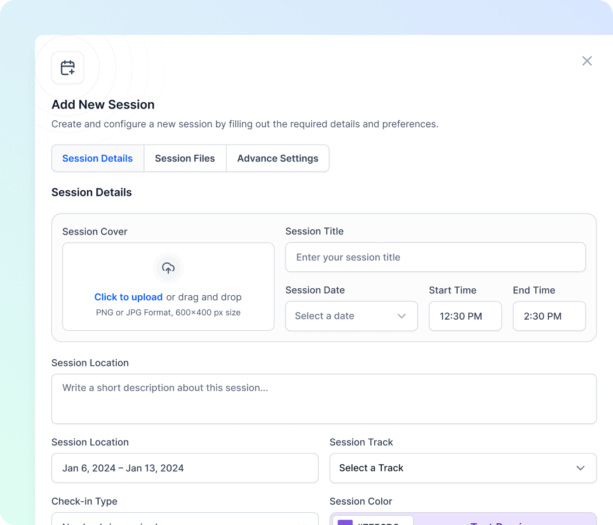Open the Session Files tab
The image size is (613, 525).
[185, 158]
